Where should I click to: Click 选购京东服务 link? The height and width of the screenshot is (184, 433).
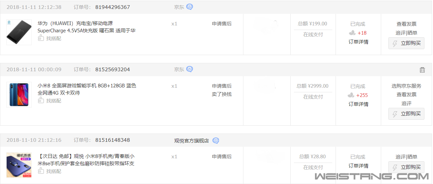[x=407, y=86]
